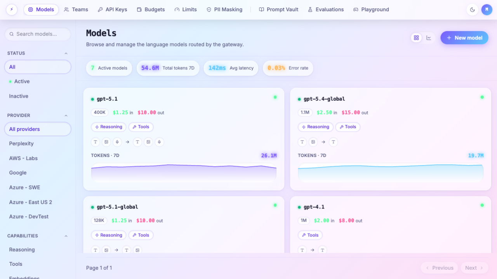Click the Tools chip on gpt-5.1 card

tap(141, 127)
